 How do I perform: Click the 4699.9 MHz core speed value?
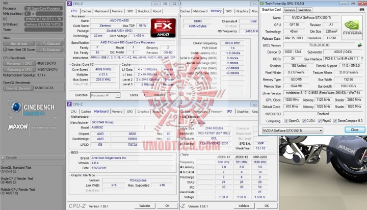[103, 69]
